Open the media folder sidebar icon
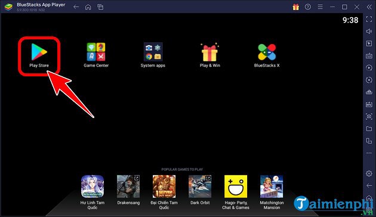Viewport: 376px width, 217px height. point(369,129)
